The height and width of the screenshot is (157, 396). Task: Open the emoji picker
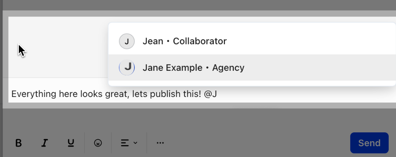coord(98,143)
